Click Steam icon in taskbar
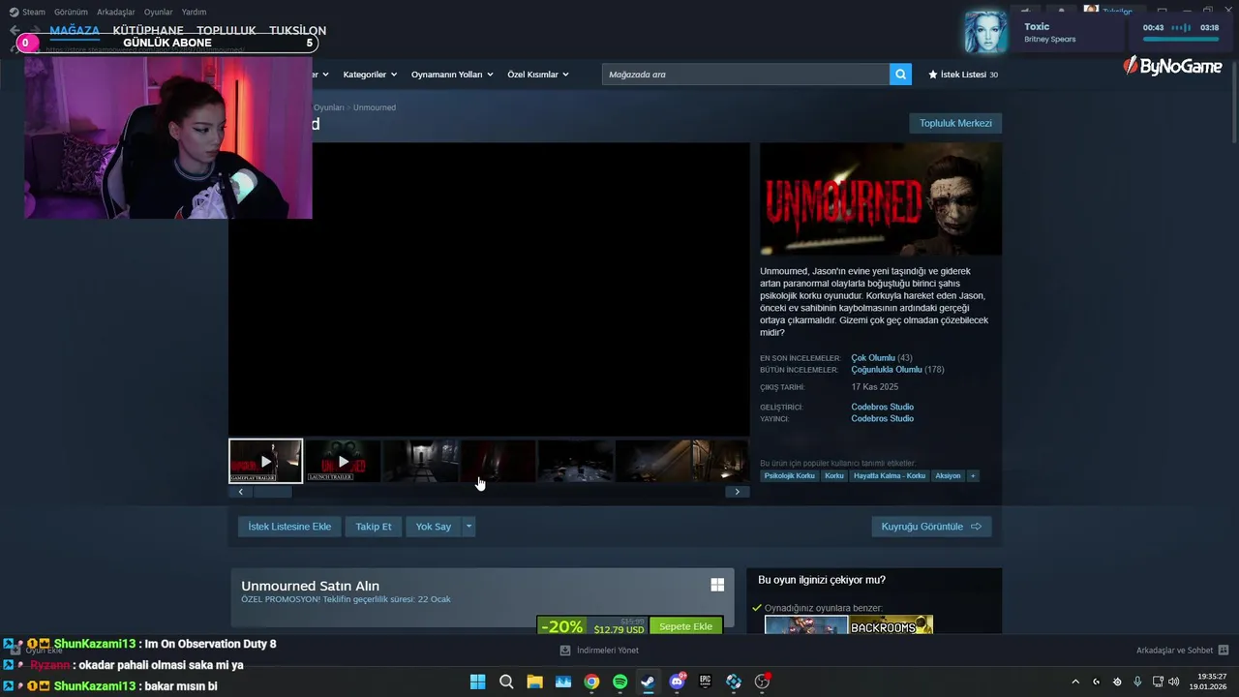 pos(648,682)
